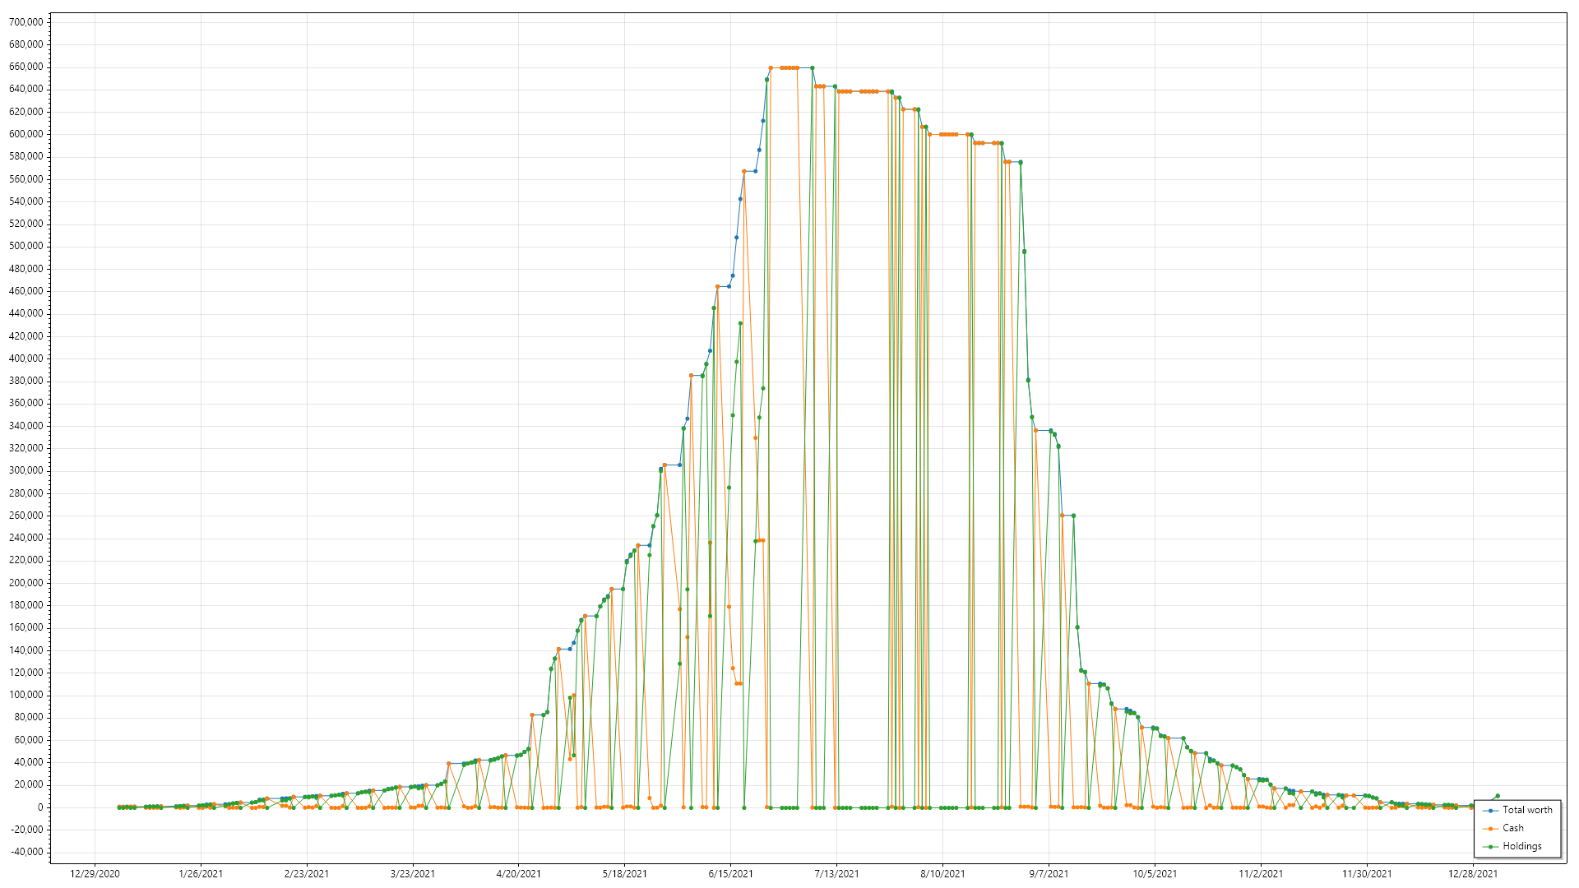This screenshot has width=1579, height=888.
Task: Click the 12/29/2020 x-axis date label
Action: (x=95, y=874)
